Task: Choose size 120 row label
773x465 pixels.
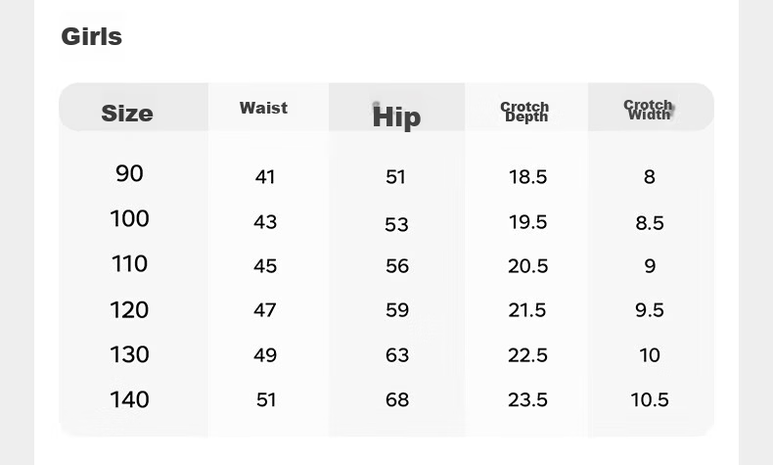Action: pyautogui.click(x=129, y=309)
